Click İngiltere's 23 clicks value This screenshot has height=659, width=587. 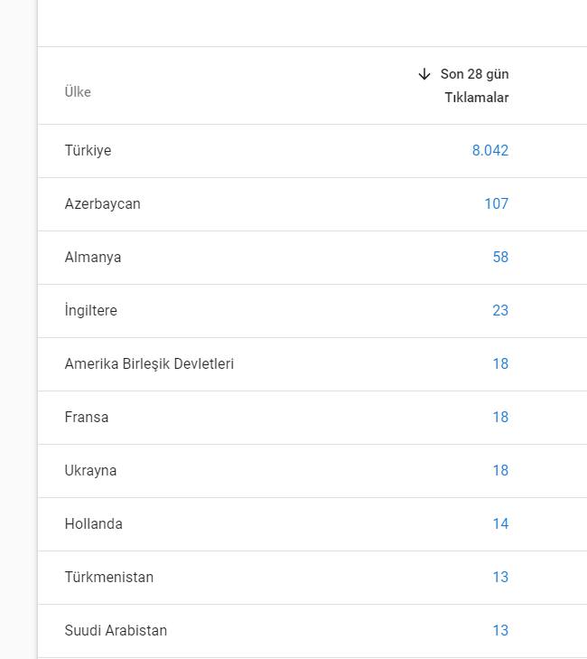500,311
